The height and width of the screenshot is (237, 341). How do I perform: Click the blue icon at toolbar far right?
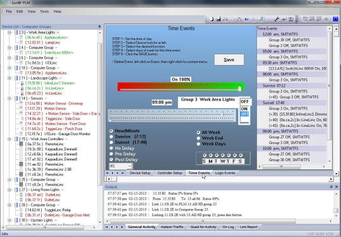pyautogui.click(x=335, y=20)
